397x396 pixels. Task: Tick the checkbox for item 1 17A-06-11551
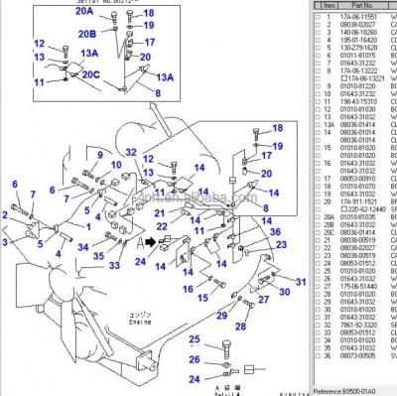[318, 17]
